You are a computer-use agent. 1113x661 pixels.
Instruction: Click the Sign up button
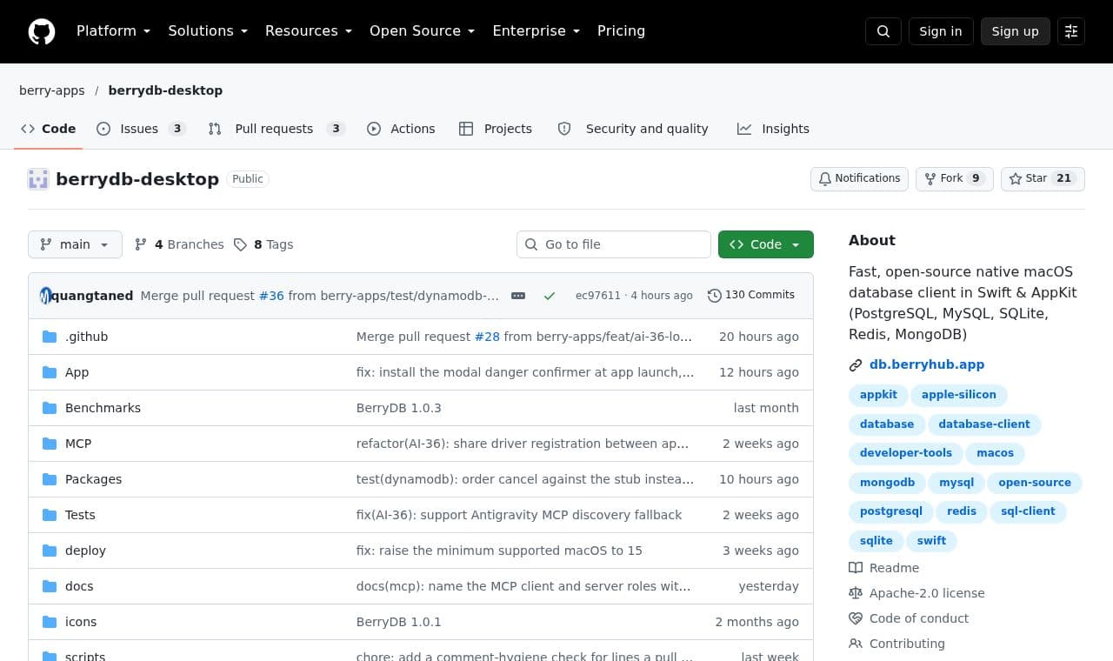1015,31
